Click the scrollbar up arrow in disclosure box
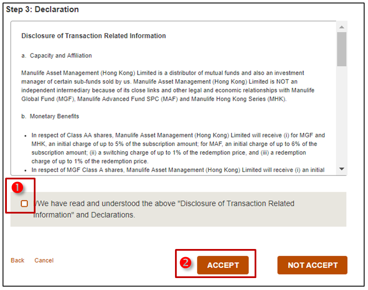 [x=341, y=27]
